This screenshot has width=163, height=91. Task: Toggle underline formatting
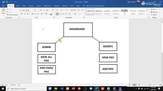[28, 14]
